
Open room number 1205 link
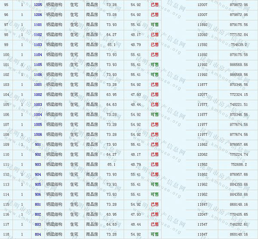(38, 5)
